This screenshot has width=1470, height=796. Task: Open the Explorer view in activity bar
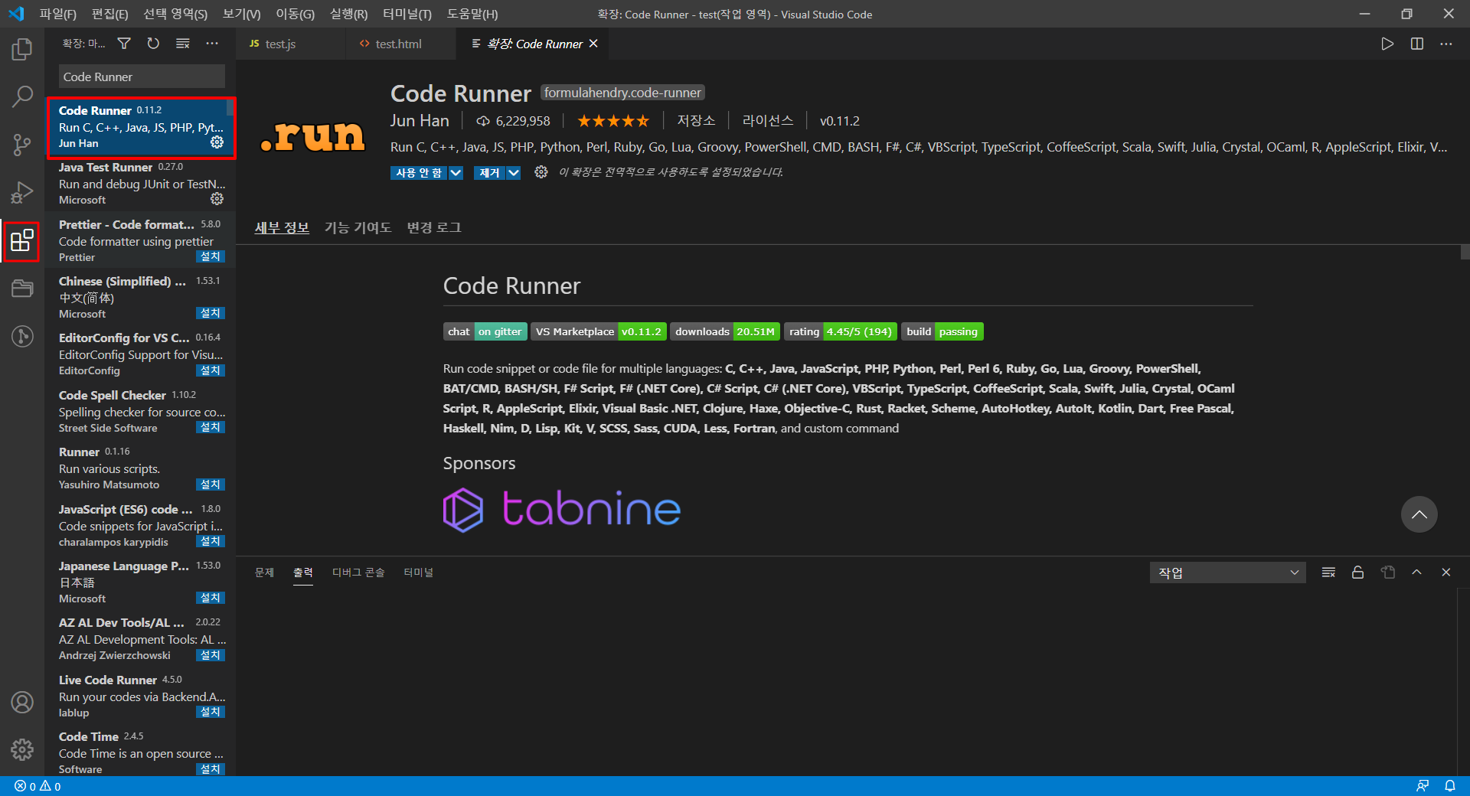click(22, 50)
